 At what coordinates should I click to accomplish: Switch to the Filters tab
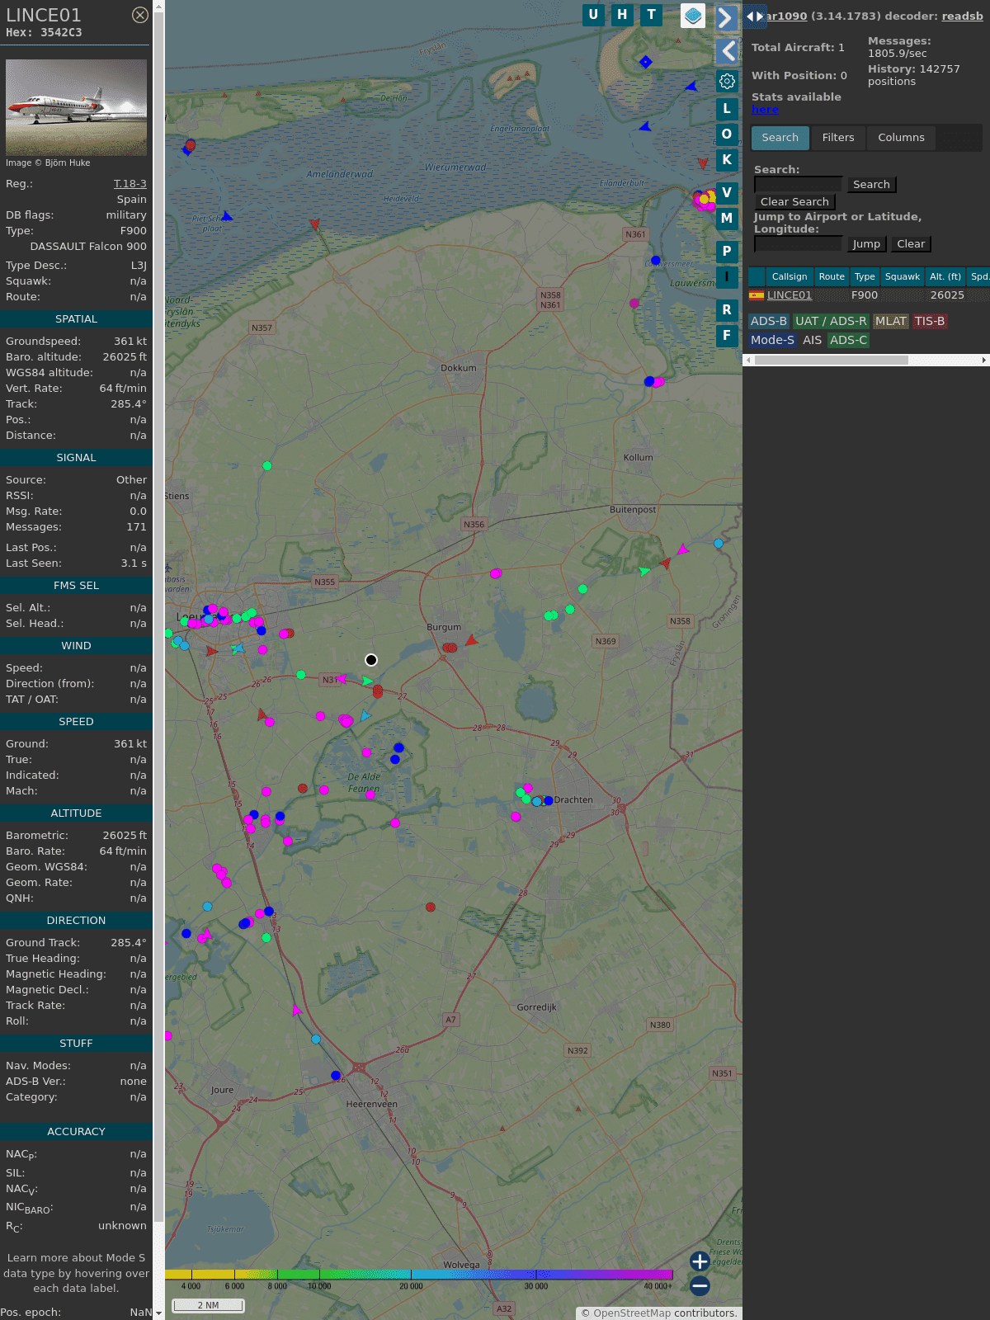(837, 138)
